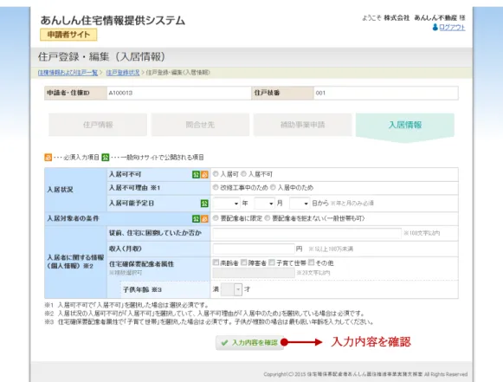Click the 住宅確保要配慮者属性 label

(141, 264)
